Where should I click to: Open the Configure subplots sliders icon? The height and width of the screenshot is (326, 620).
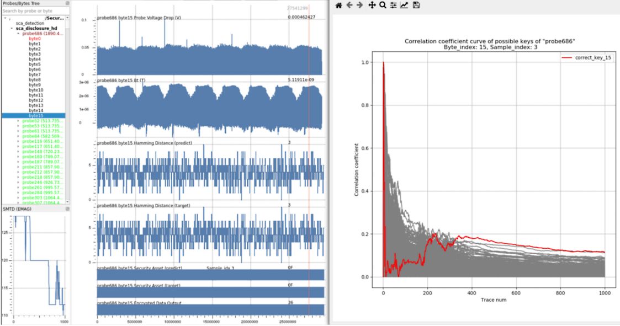393,5
